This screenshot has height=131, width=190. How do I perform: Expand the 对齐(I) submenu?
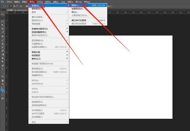coord(49,89)
